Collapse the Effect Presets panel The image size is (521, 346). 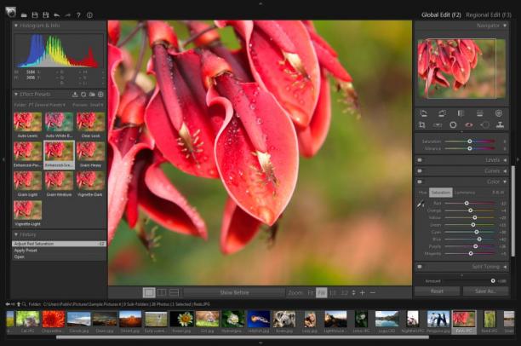[x=16, y=95]
